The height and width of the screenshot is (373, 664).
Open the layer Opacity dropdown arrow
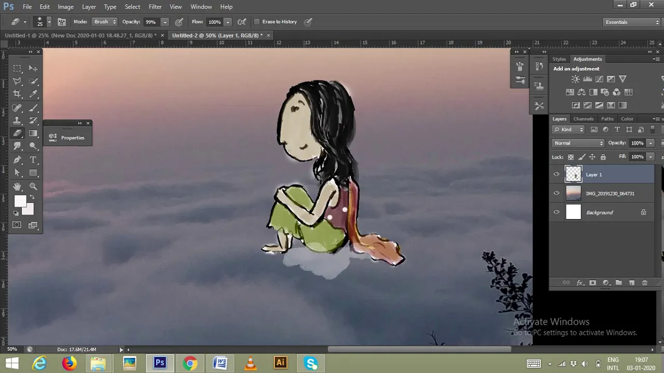pos(651,144)
